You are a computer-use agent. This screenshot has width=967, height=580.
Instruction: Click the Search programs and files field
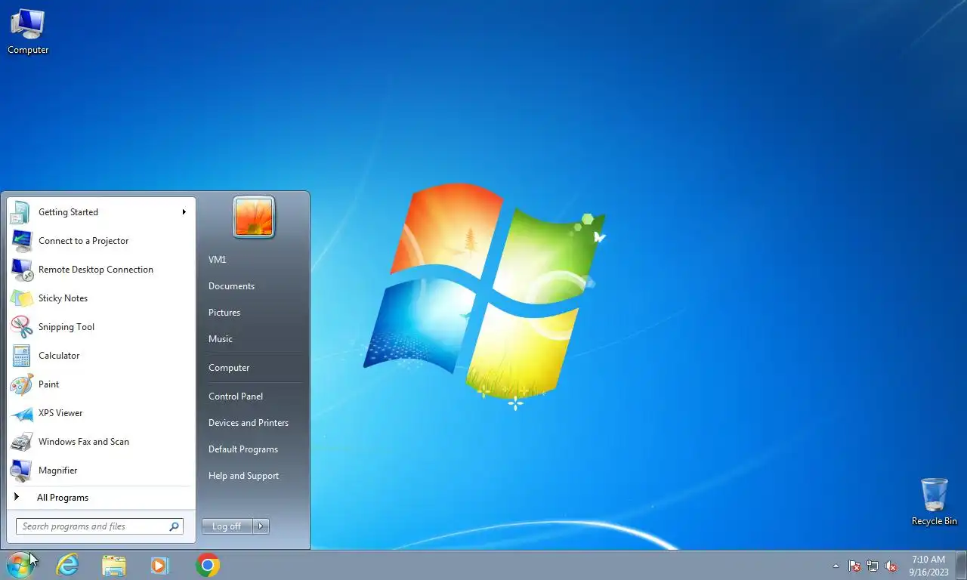pos(100,526)
